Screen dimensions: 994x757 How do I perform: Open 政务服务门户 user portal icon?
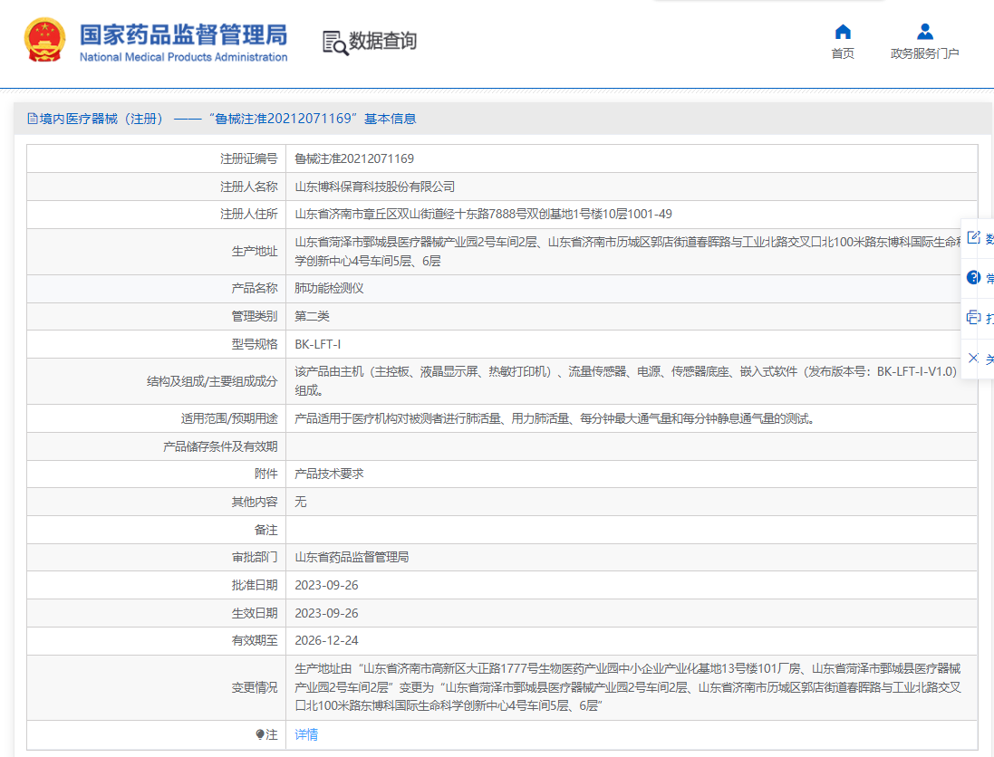pos(925,32)
